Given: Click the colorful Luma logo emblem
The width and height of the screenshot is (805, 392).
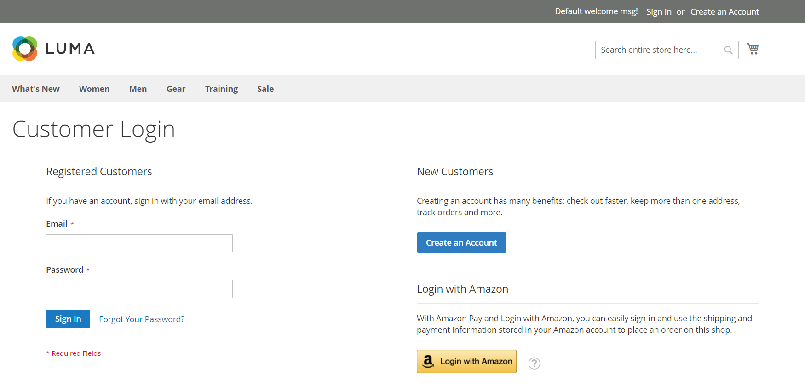Looking at the screenshot, I should (25, 49).
